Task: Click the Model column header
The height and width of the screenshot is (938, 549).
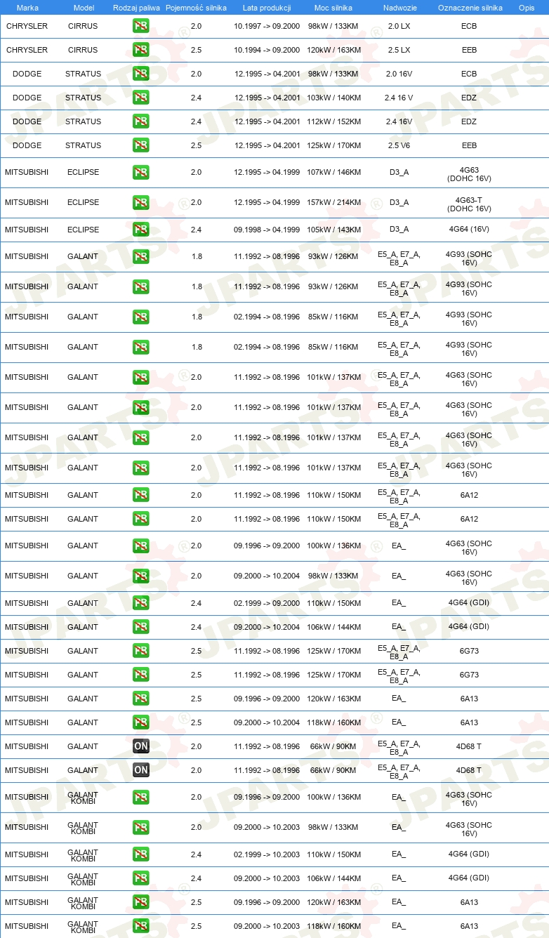Action: point(84,8)
